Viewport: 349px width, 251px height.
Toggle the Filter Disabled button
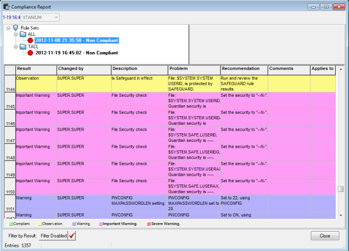[x=54, y=235]
